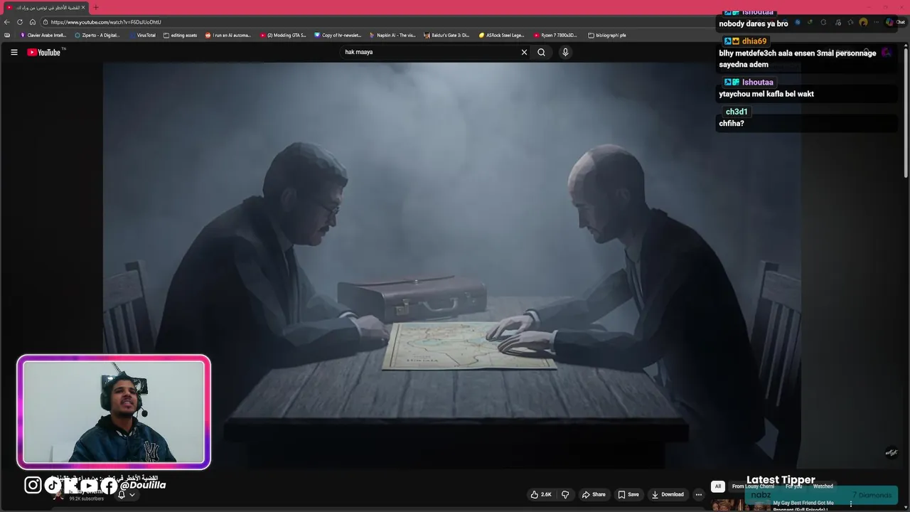Image resolution: width=910 pixels, height=512 pixels.
Task: Clear the search text with X
Action: (x=524, y=52)
